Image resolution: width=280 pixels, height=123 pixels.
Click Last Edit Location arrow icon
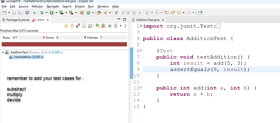167,13
